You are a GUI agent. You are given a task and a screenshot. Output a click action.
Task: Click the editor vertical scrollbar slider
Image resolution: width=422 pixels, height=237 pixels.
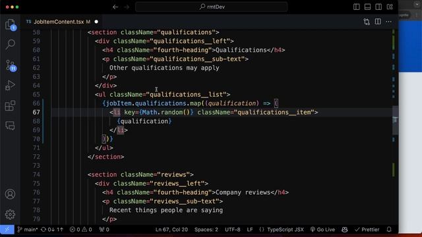coord(395,120)
